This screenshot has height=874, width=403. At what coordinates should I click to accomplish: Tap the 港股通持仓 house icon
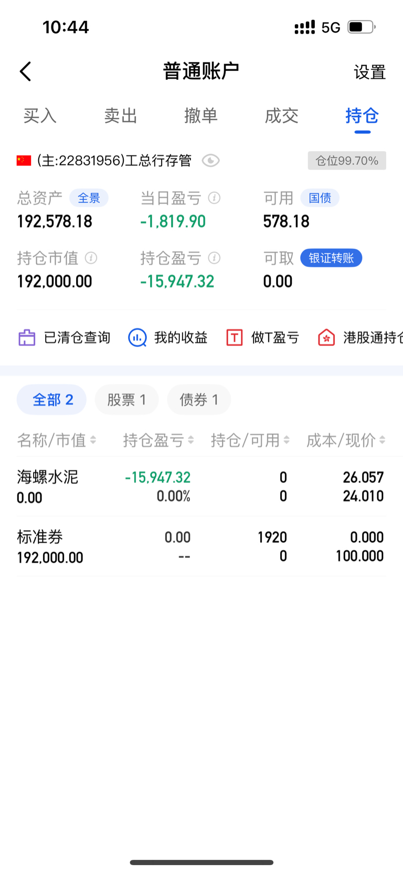tap(326, 337)
